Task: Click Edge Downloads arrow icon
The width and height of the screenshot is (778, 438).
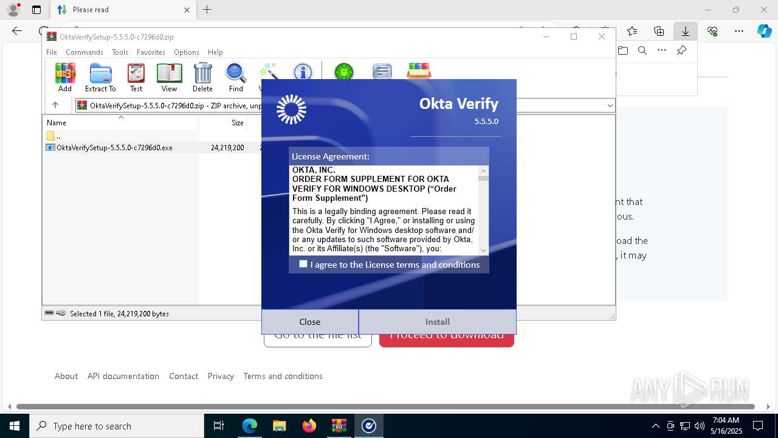Action: click(x=685, y=31)
